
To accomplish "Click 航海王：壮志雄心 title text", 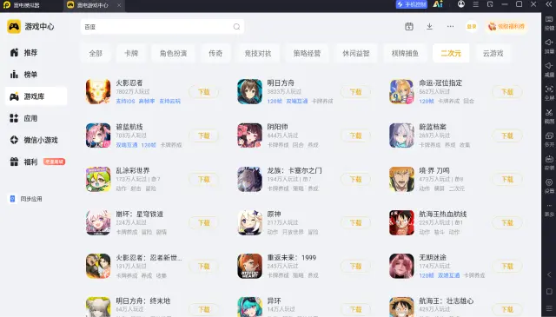I will tap(446, 301).
